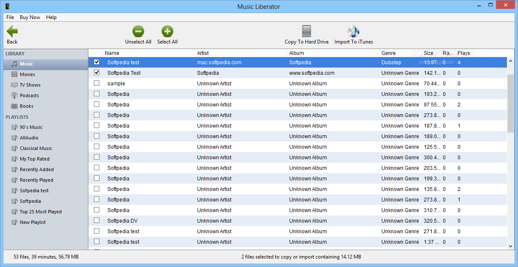This screenshot has width=518, height=267.
Task: Click the sample track name
Action: pyautogui.click(x=116, y=83)
